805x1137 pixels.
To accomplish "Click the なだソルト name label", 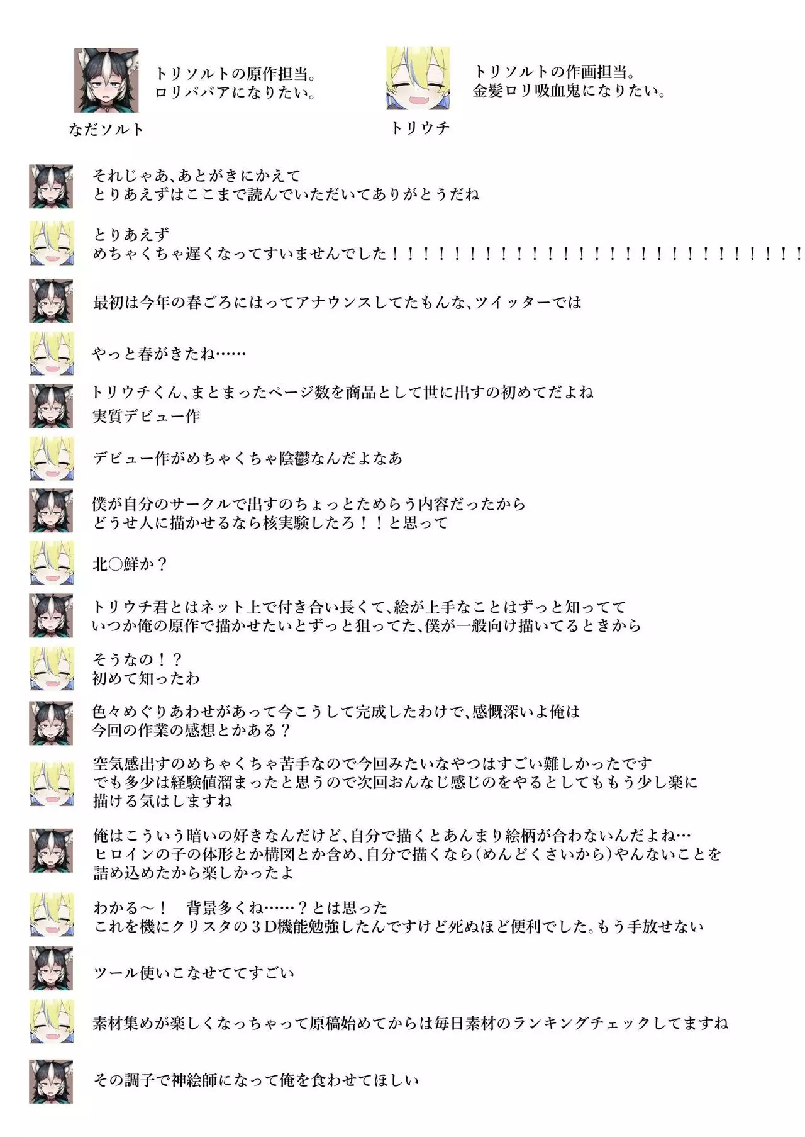I will point(106,130).
